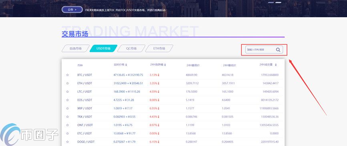Sort by real-time price arrows
Screen dimensions: 347x146
click(x=126, y=65)
